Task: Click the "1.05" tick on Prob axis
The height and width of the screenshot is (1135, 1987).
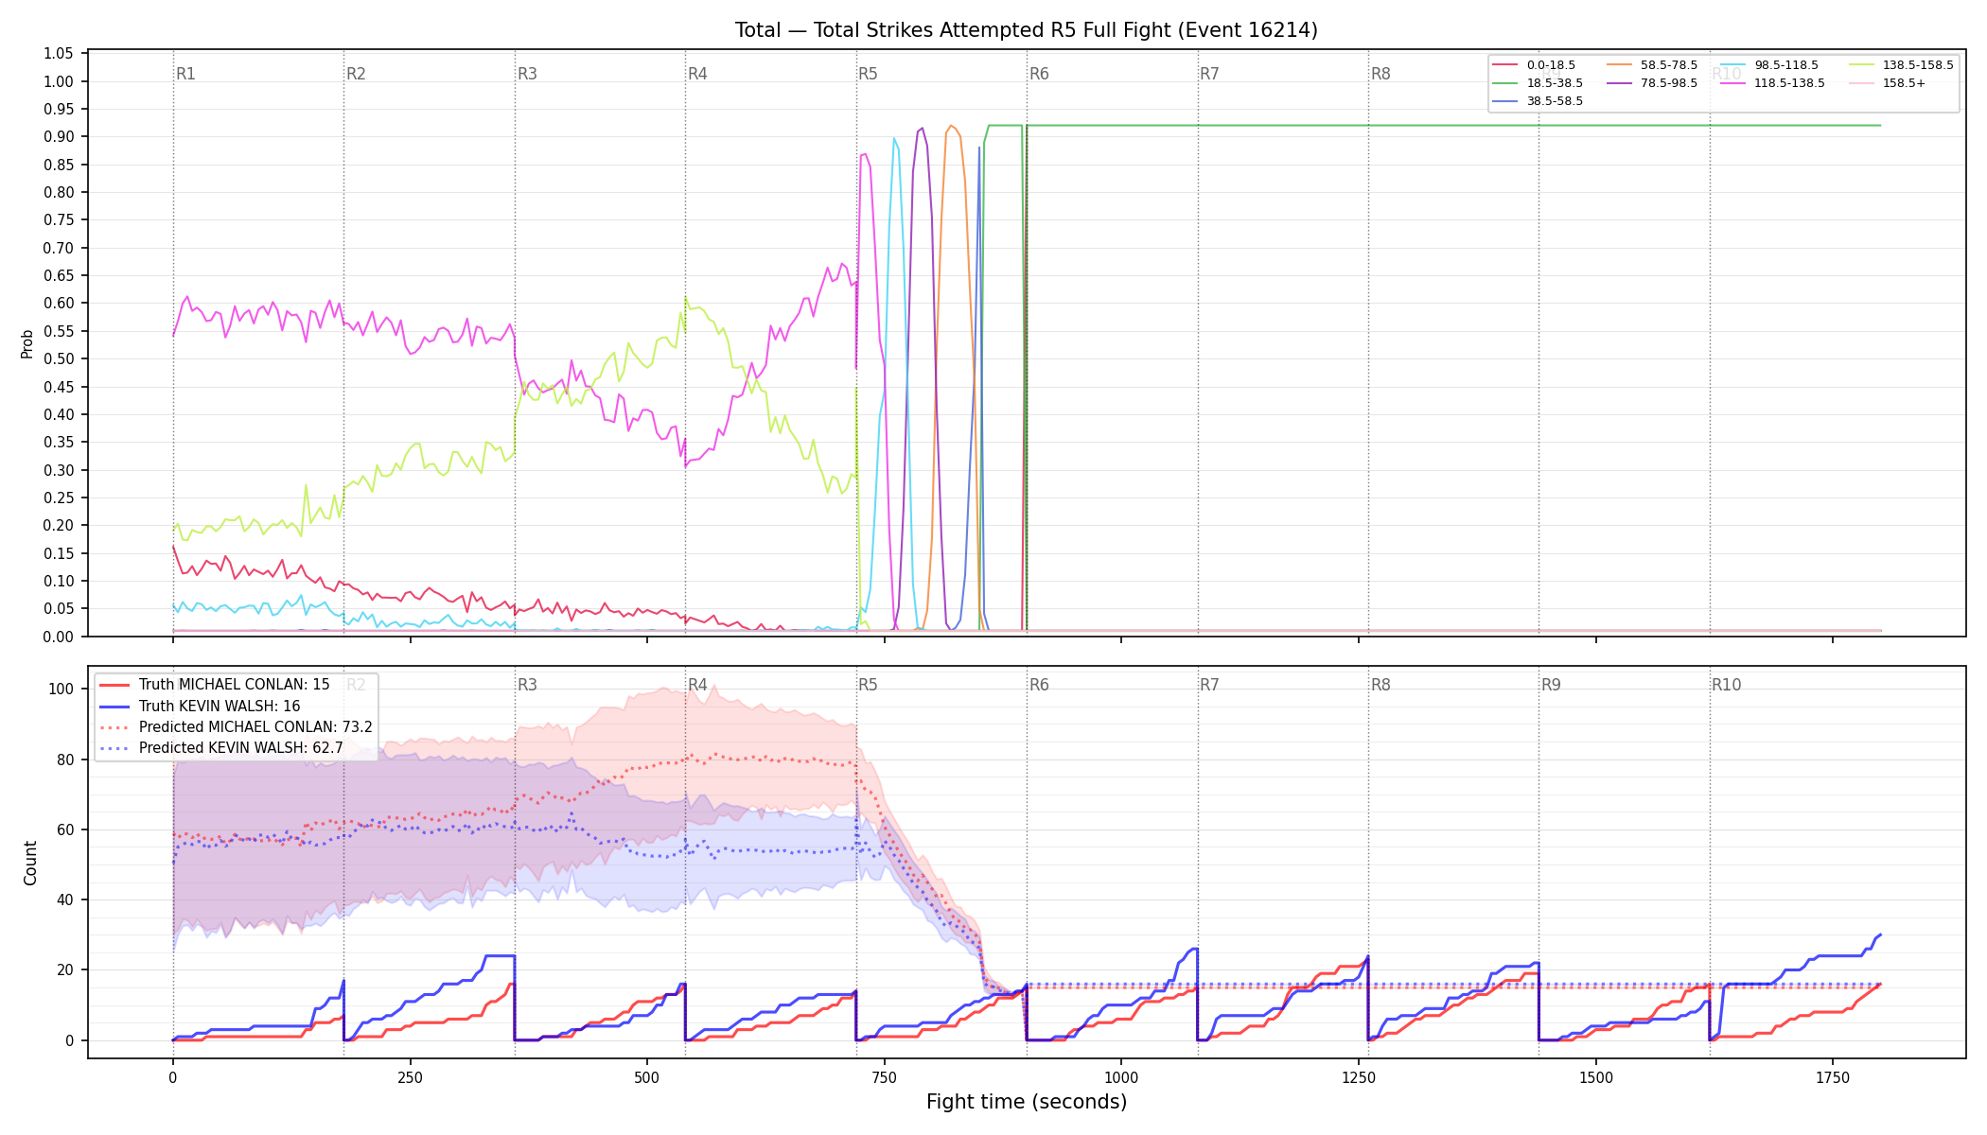Action: click(59, 54)
